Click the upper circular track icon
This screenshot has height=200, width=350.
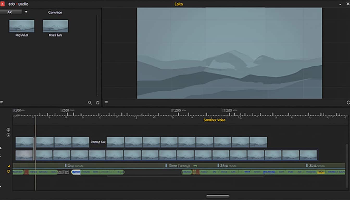pos(8,130)
